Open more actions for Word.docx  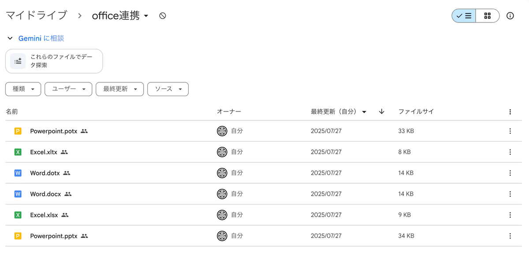coord(510,194)
